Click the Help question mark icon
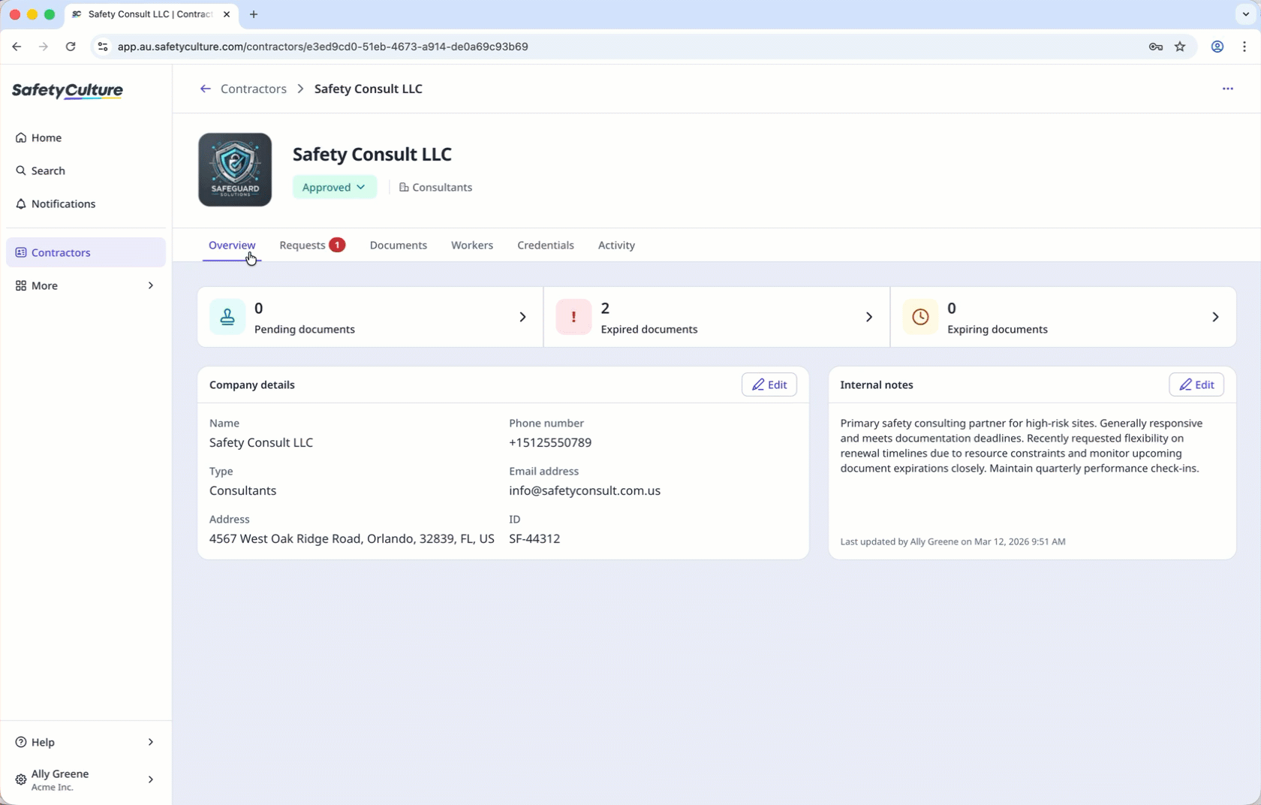The height and width of the screenshot is (805, 1261). pos(21,742)
